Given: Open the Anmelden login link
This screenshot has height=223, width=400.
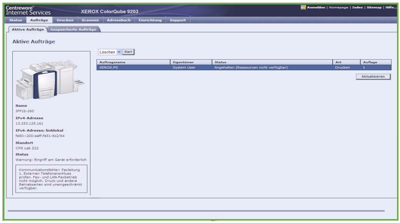Looking at the screenshot, I should [x=316, y=7].
